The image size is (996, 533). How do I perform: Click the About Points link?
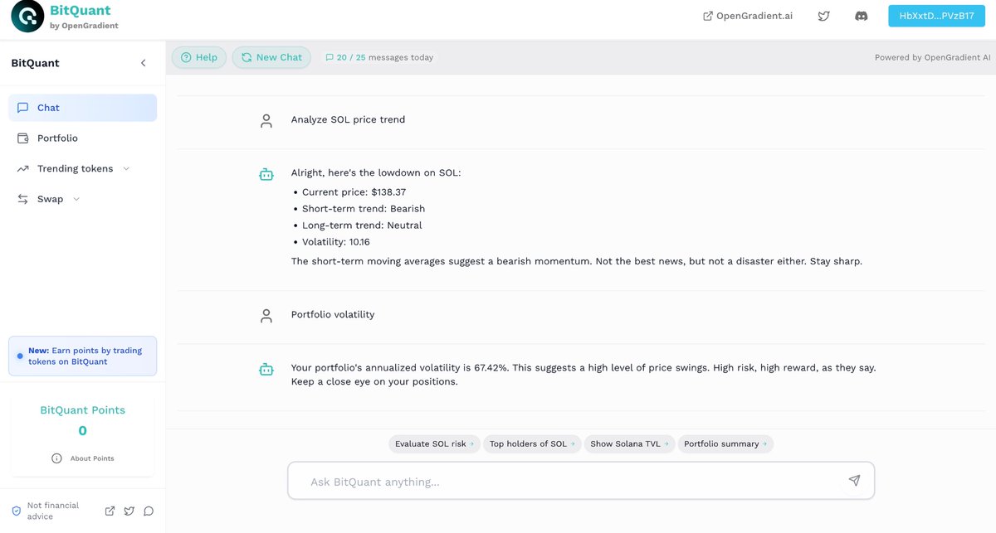coord(91,458)
